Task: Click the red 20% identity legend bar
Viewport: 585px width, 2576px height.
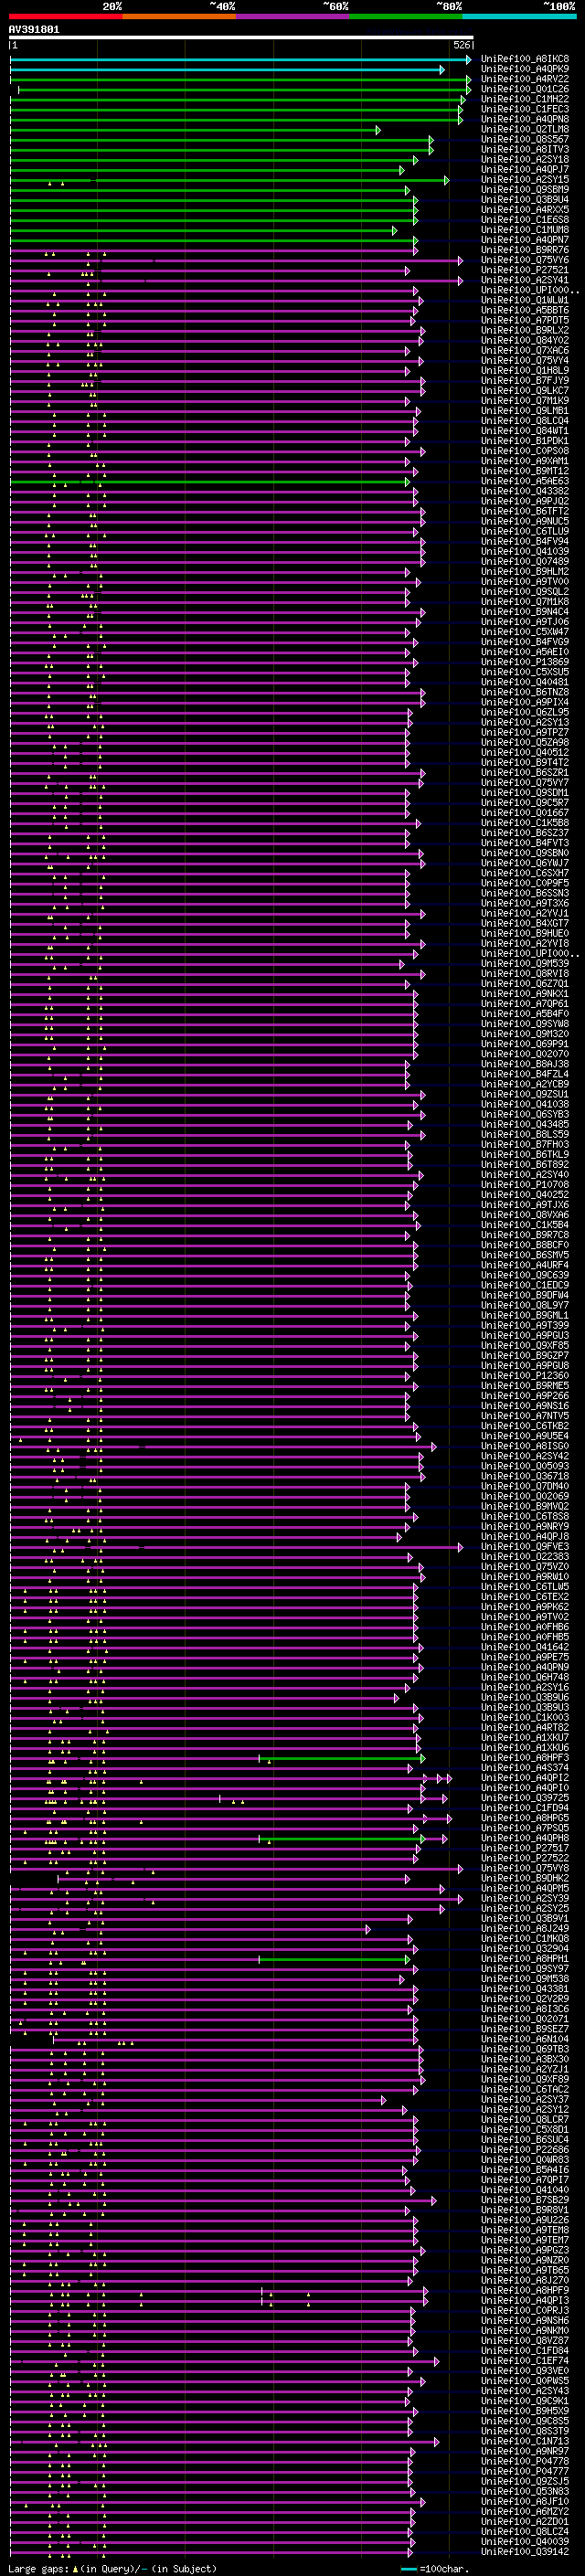Action: click(x=65, y=16)
